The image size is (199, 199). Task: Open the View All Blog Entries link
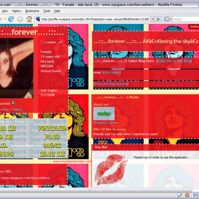click(x=111, y=84)
